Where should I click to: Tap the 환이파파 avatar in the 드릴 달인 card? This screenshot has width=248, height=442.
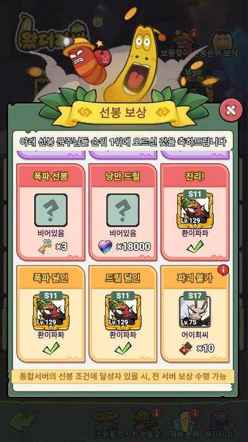pyautogui.click(x=123, y=311)
